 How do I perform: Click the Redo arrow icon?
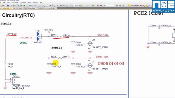[34, 5]
